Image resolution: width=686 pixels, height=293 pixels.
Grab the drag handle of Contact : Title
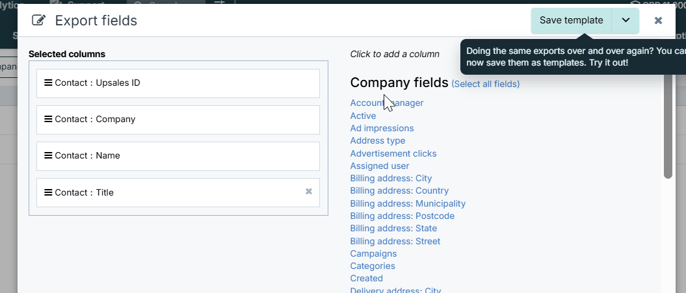coord(48,192)
